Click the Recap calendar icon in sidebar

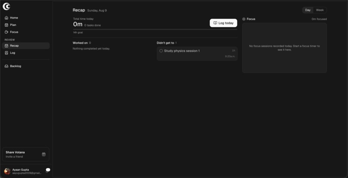[x=6, y=46]
